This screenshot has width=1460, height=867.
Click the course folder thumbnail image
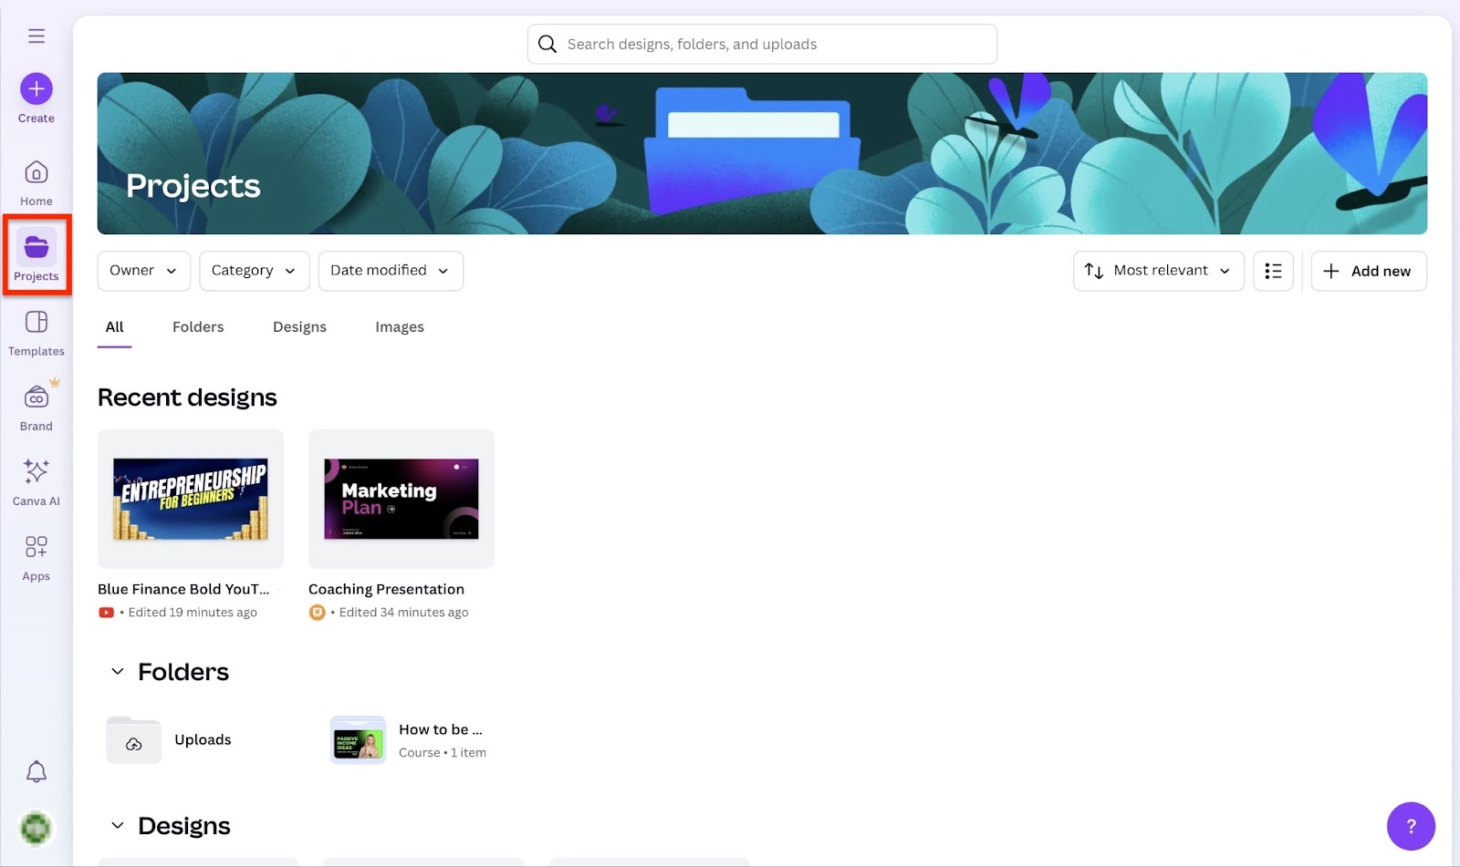coord(358,741)
